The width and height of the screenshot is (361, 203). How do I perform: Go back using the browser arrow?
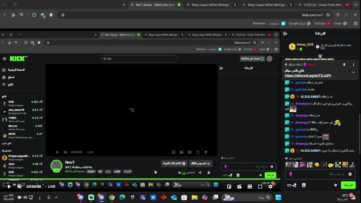tap(355, 15)
